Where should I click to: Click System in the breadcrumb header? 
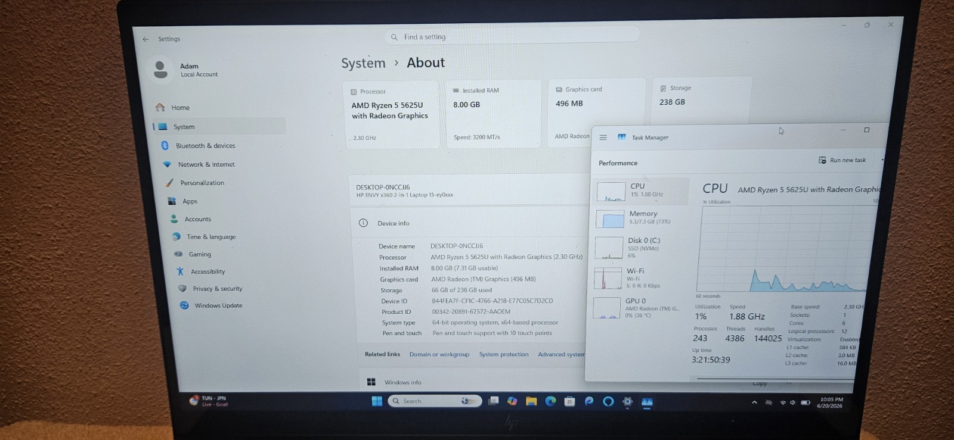pyautogui.click(x=363, y=63)
